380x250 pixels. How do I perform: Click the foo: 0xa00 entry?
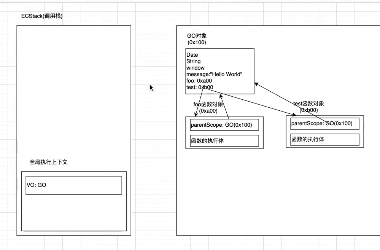coord(199,81)
